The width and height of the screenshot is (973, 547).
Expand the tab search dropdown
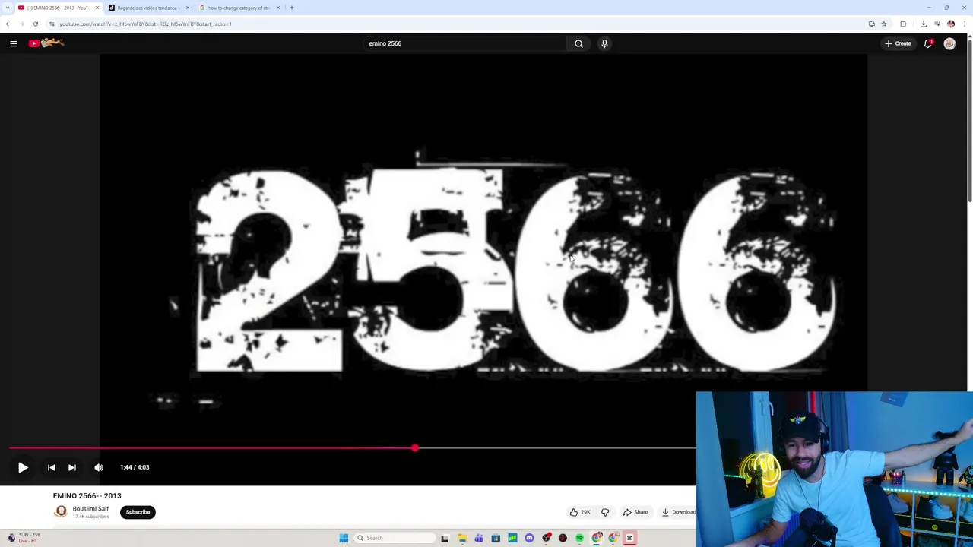[x=6, y=8]
